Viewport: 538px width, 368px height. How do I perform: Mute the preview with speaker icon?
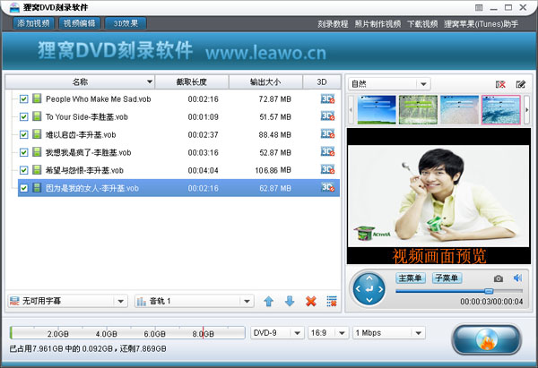(x=517, y=278)
